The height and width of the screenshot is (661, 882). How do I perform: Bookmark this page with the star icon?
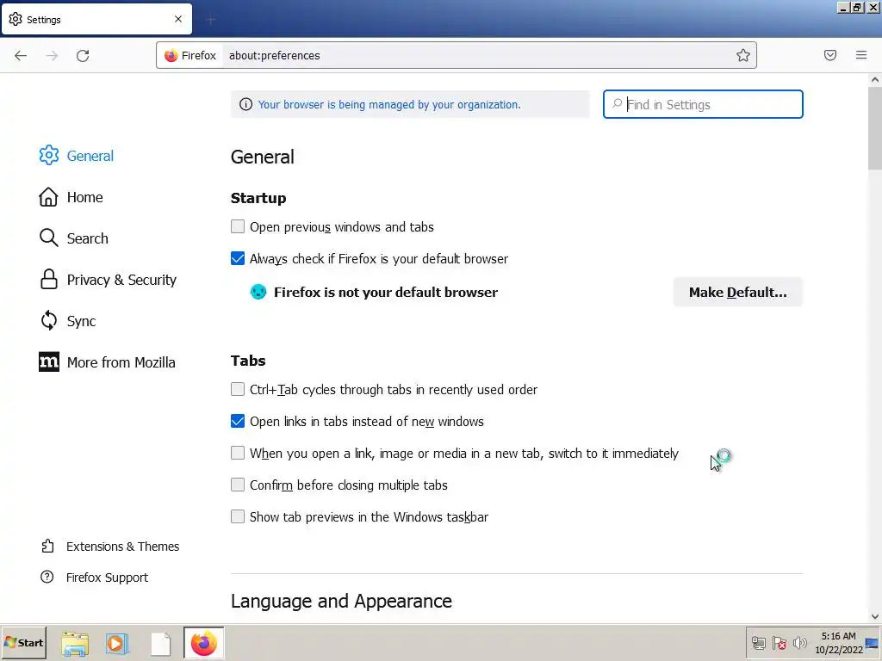(743, 55)
